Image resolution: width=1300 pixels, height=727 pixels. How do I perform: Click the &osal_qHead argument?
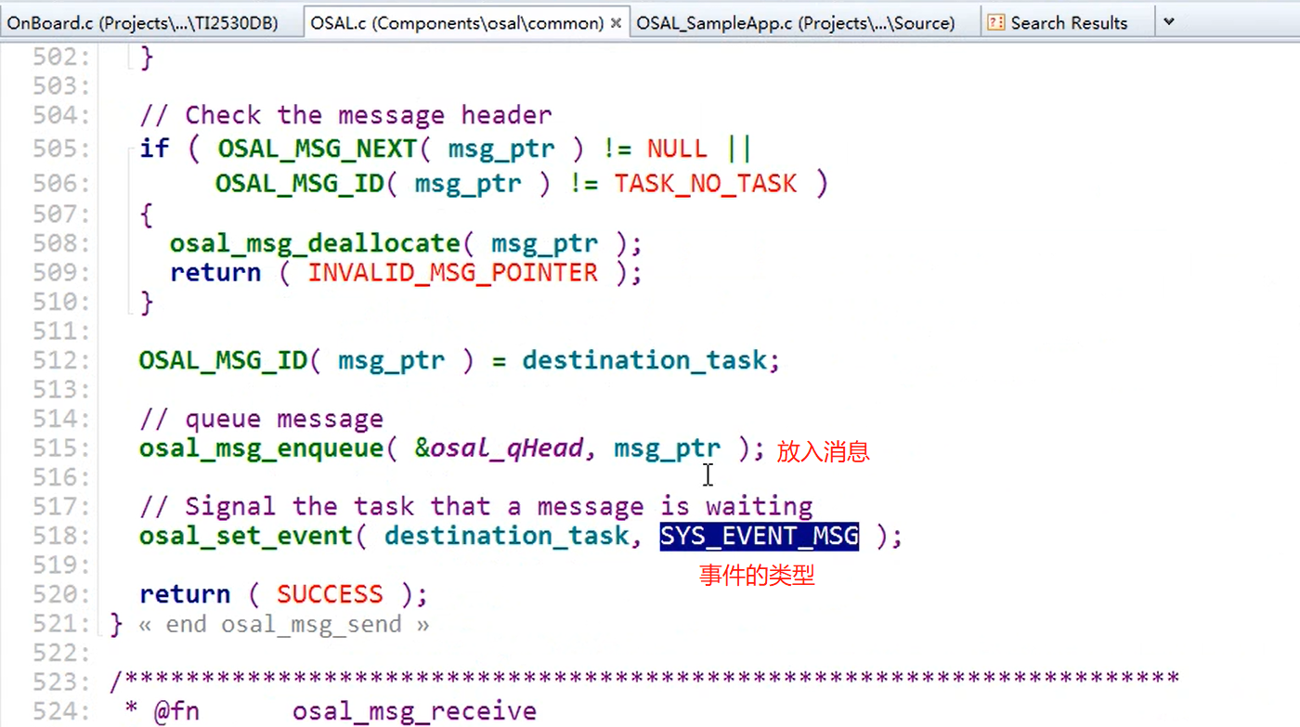500,448
